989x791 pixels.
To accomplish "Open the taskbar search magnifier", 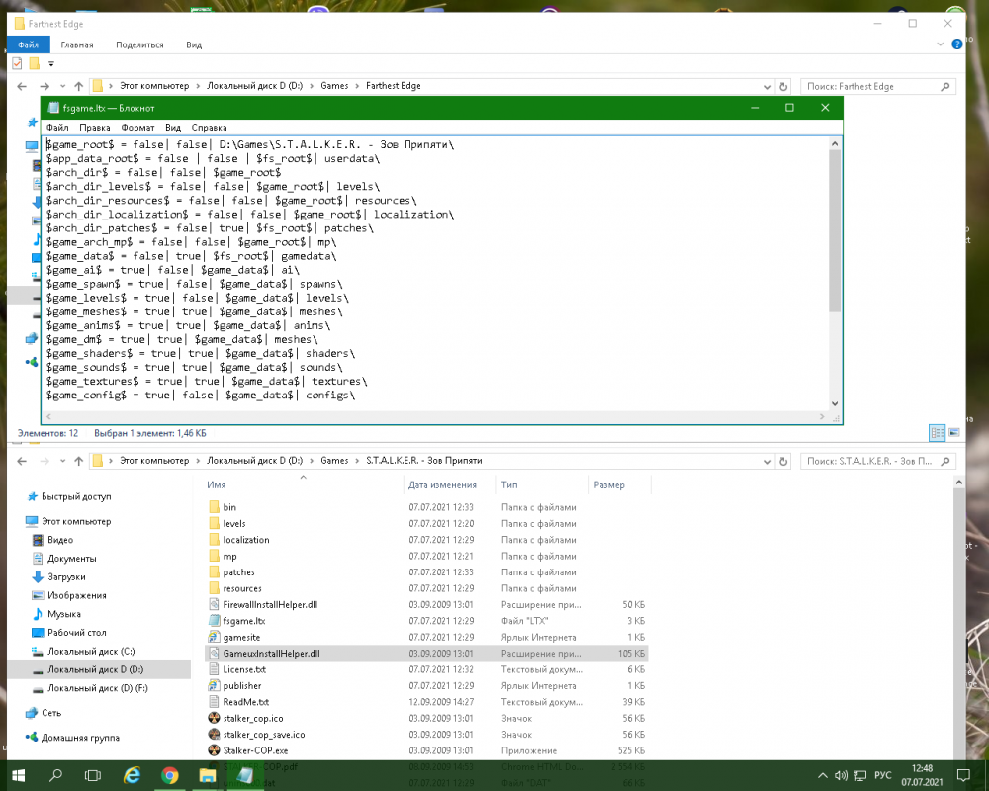I will 56,774.
